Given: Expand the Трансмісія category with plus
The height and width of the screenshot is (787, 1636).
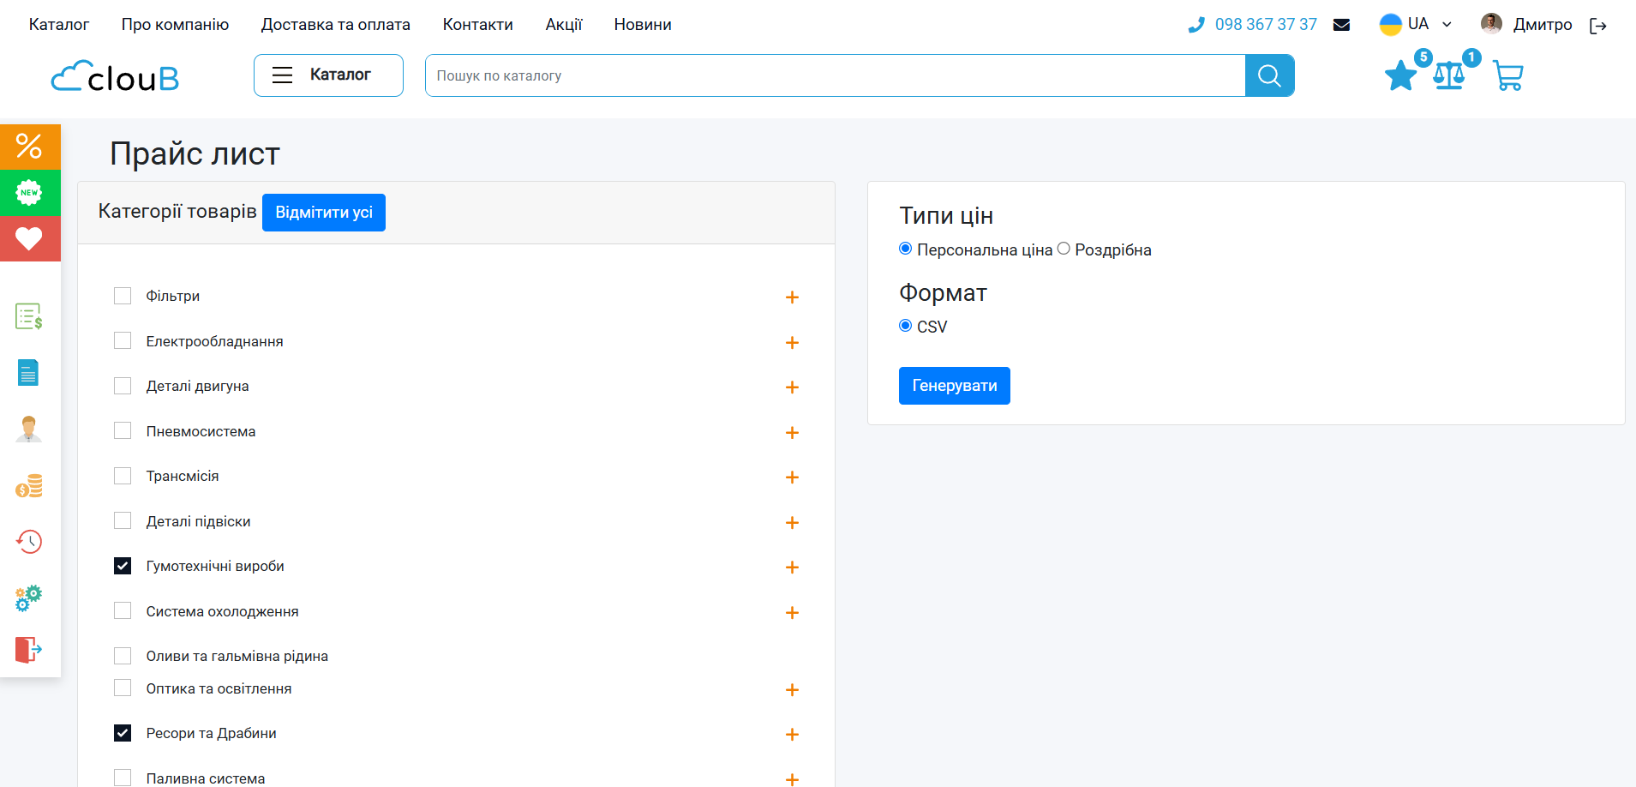Looking at the screenshot, I should pyautogui.click(x=792, y=478).
